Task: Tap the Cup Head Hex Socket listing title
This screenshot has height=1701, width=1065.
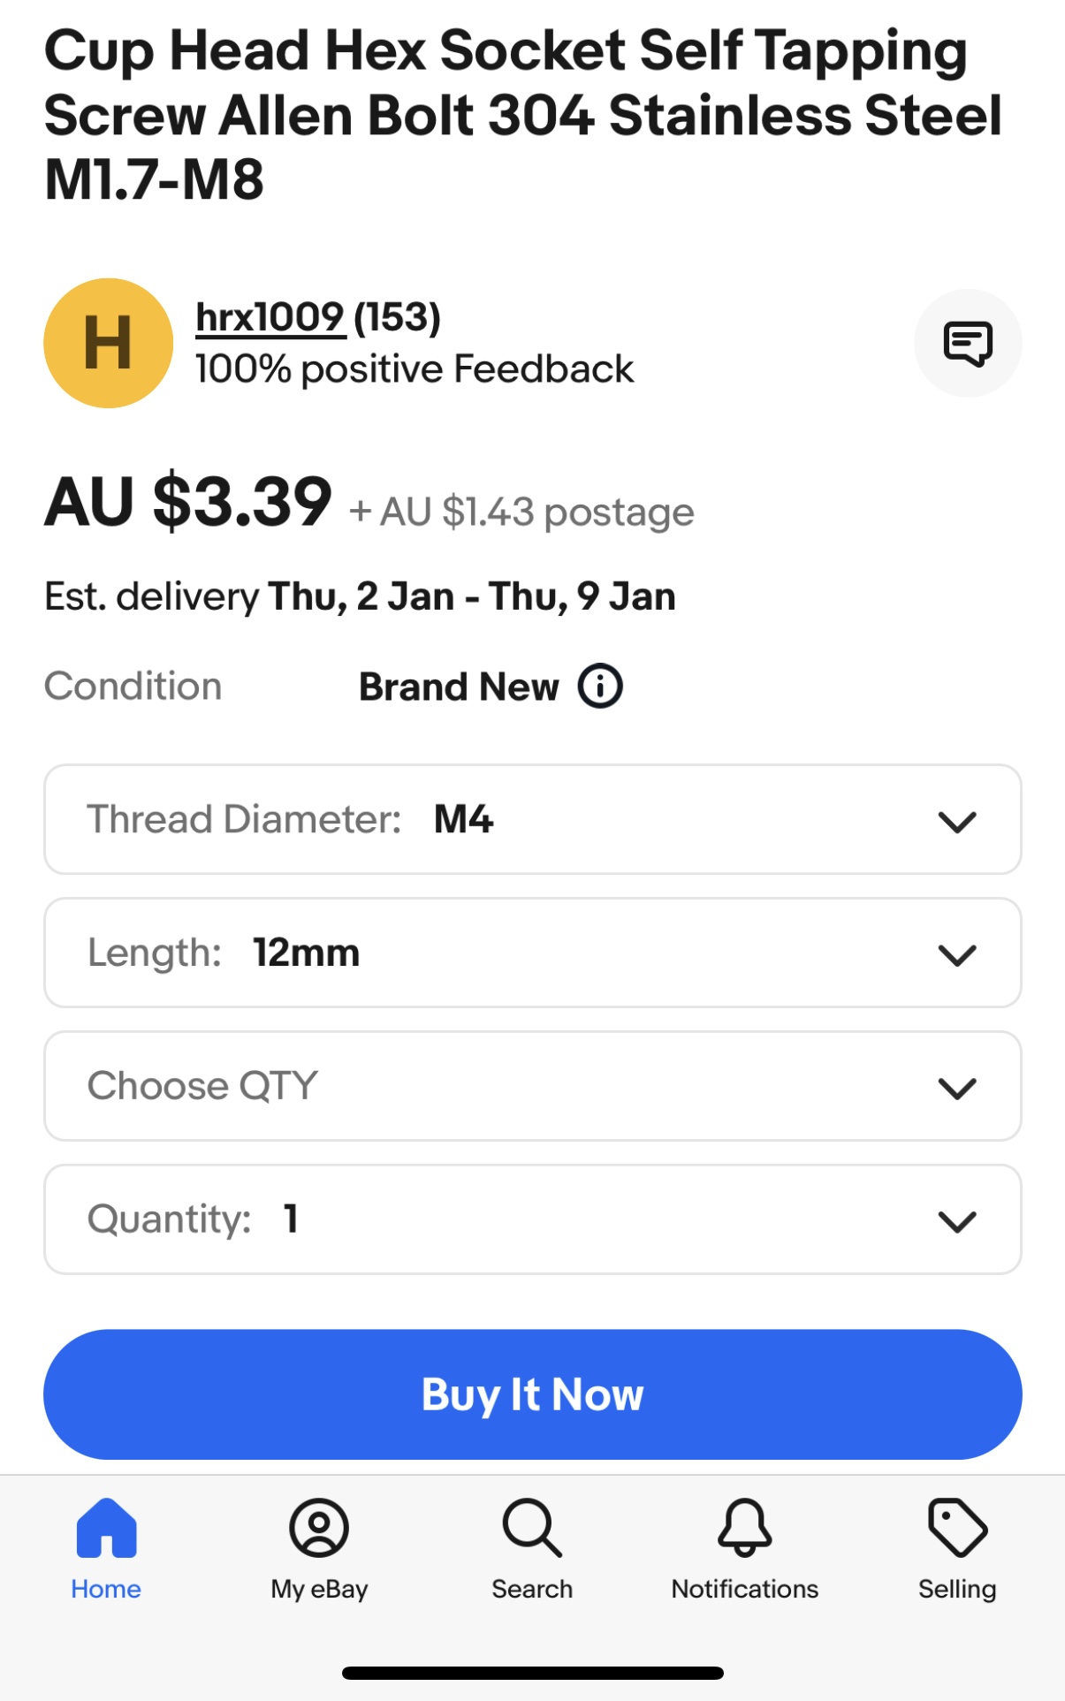Action: 523,115
